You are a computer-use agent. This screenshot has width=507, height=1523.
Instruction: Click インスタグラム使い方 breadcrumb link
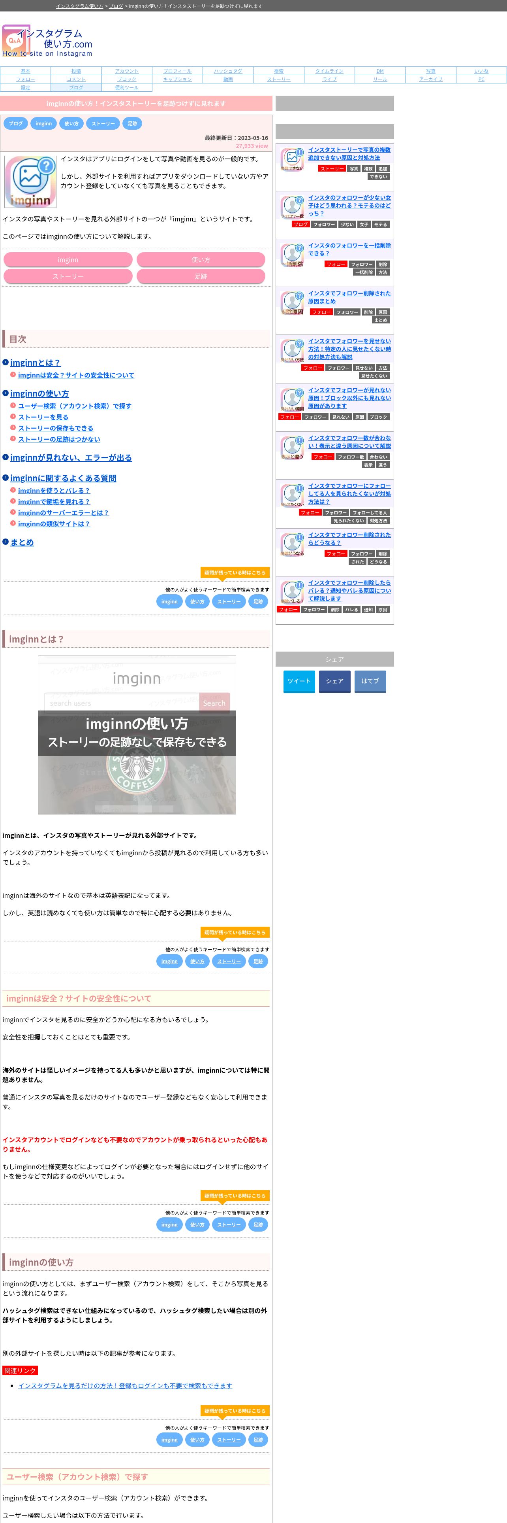click(80, 6)
